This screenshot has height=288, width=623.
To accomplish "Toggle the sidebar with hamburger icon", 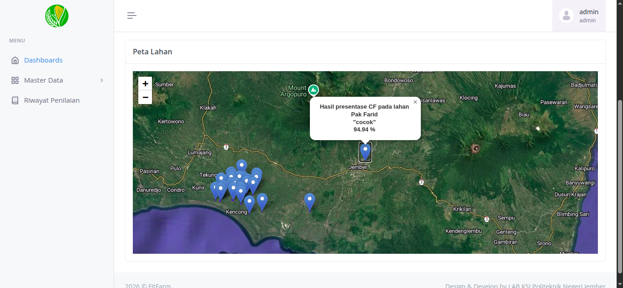I will coord(132,16).
